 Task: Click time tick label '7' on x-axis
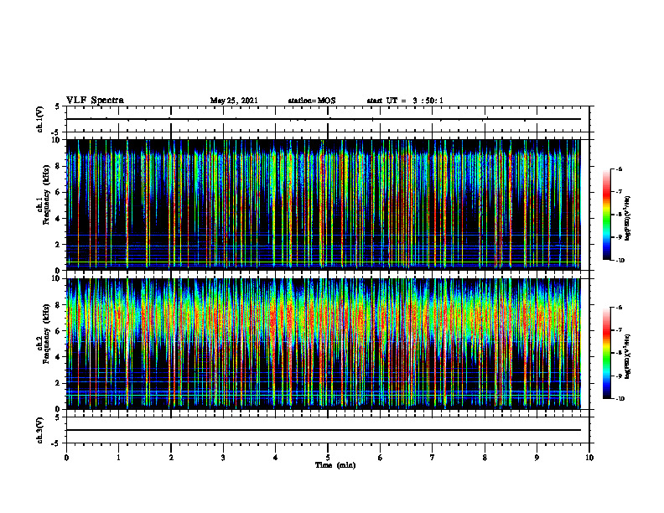tap(433, 458)
